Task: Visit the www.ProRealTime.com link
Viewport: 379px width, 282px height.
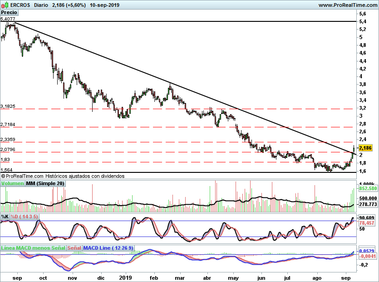Action: 348,5
